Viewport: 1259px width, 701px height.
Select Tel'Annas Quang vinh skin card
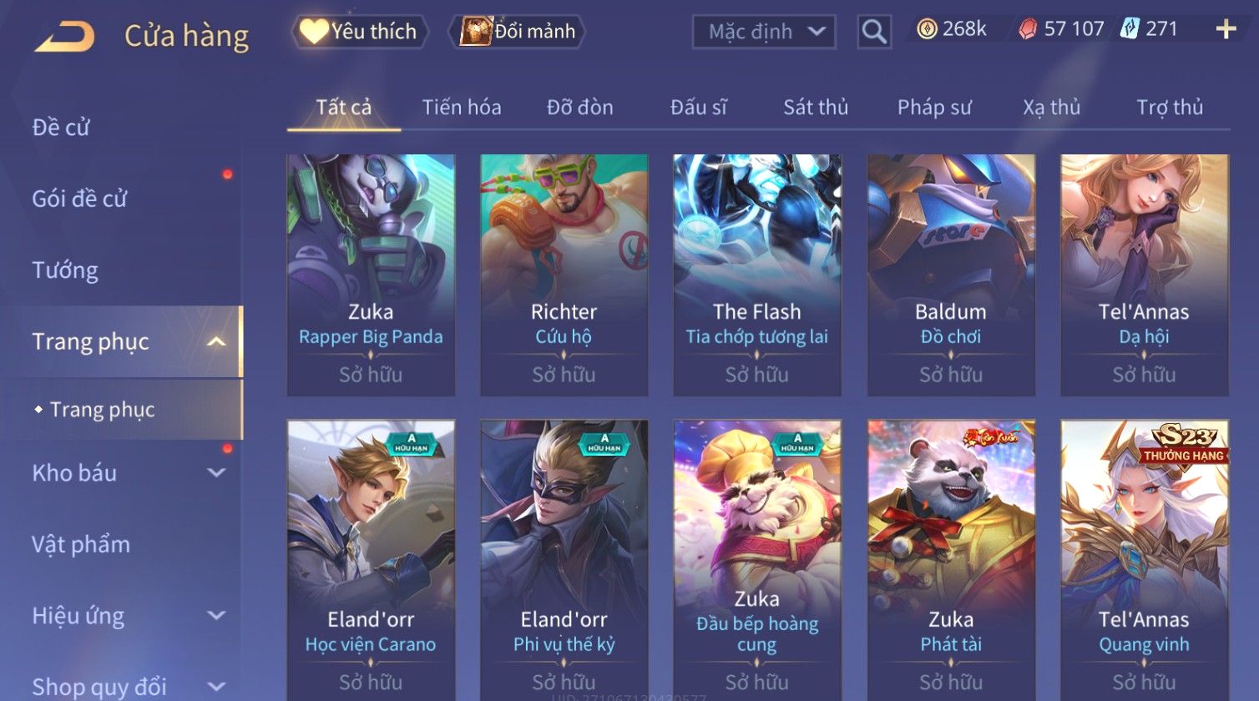(x=1144, y=559)
